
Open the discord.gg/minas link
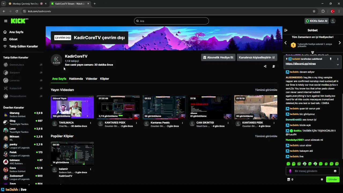click(301, 64)
